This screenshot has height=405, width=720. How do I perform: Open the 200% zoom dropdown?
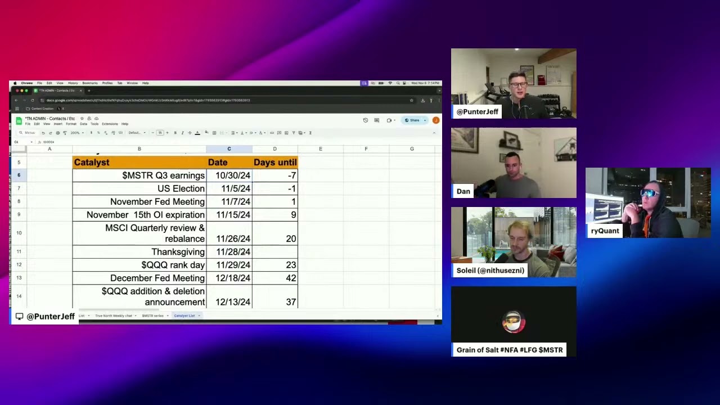coord(76,133)
